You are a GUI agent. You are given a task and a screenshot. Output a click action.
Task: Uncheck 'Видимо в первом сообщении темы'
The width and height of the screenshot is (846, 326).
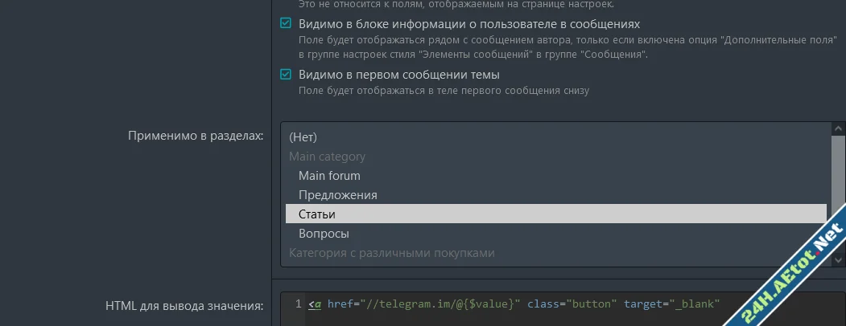click(286, 75)
